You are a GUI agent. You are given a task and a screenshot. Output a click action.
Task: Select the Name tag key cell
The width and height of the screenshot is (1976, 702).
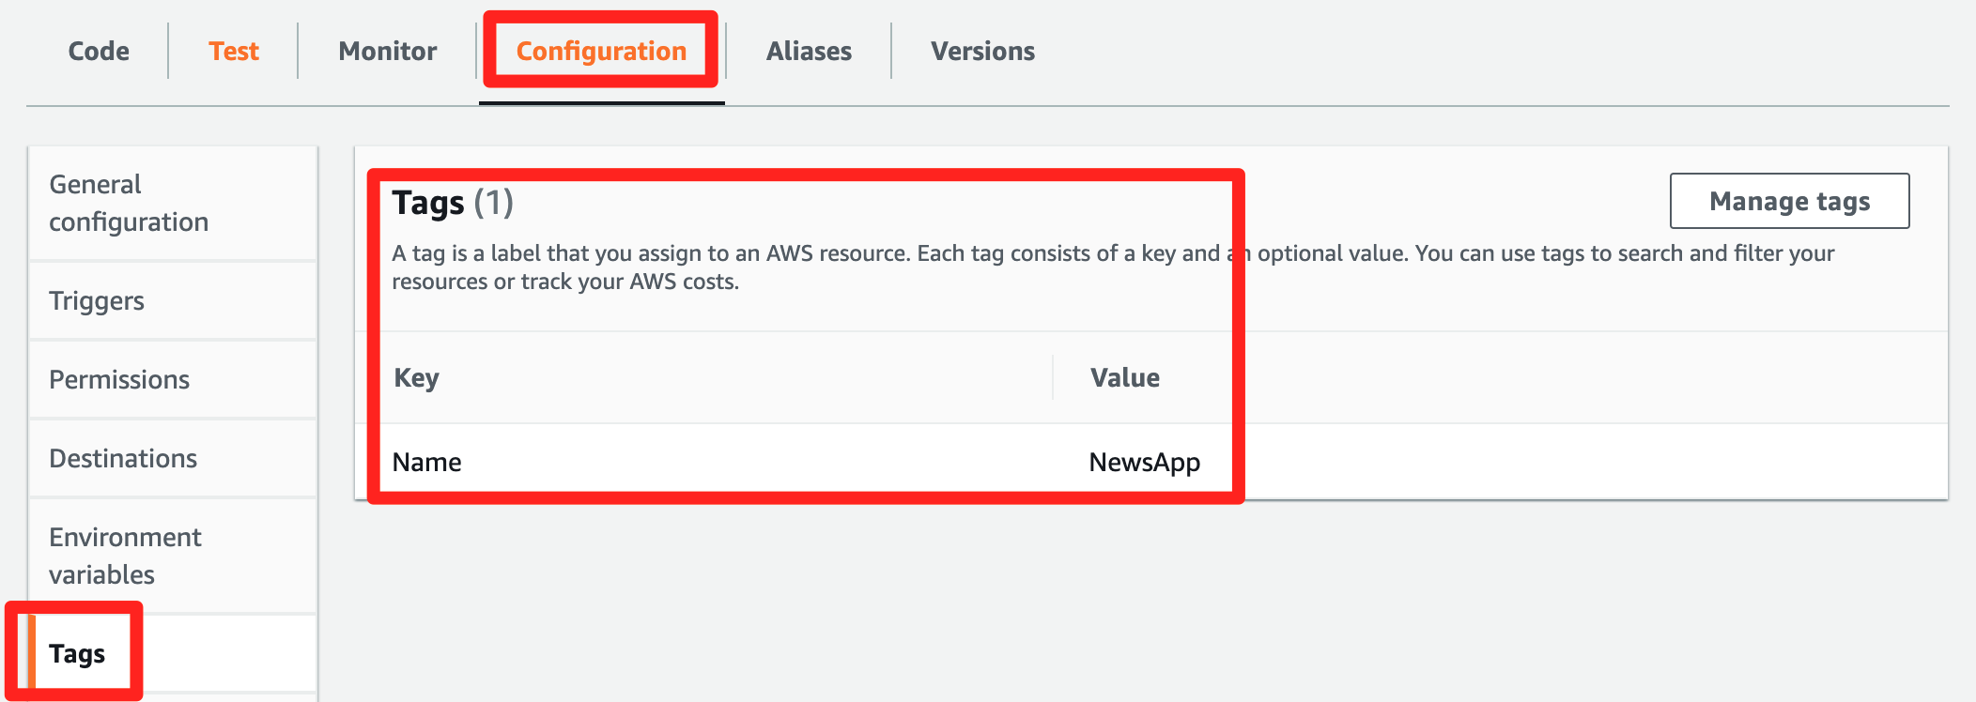coord(426,462)
